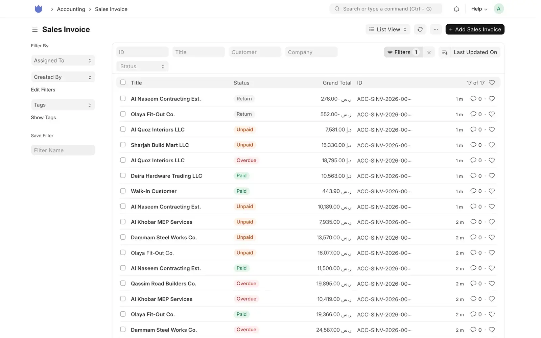Check the Sharjah Build Mart LLC row
Image resolution: width=541 pixels, height=338 pixels.
click(x=123, y=145)
